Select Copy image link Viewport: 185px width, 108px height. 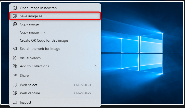55,32
